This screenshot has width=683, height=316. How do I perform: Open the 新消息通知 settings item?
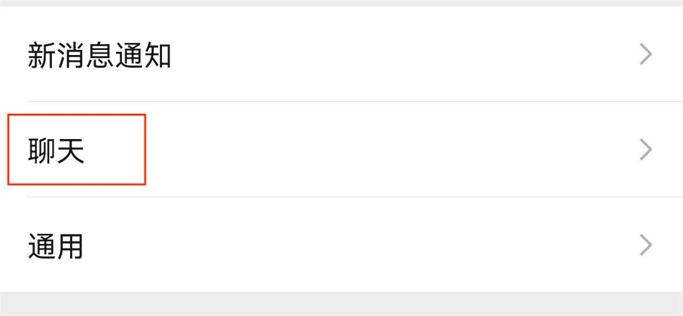[99, 56]
